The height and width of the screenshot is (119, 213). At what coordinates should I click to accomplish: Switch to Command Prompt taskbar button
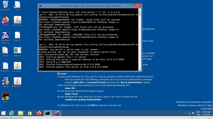pos(48,113)
